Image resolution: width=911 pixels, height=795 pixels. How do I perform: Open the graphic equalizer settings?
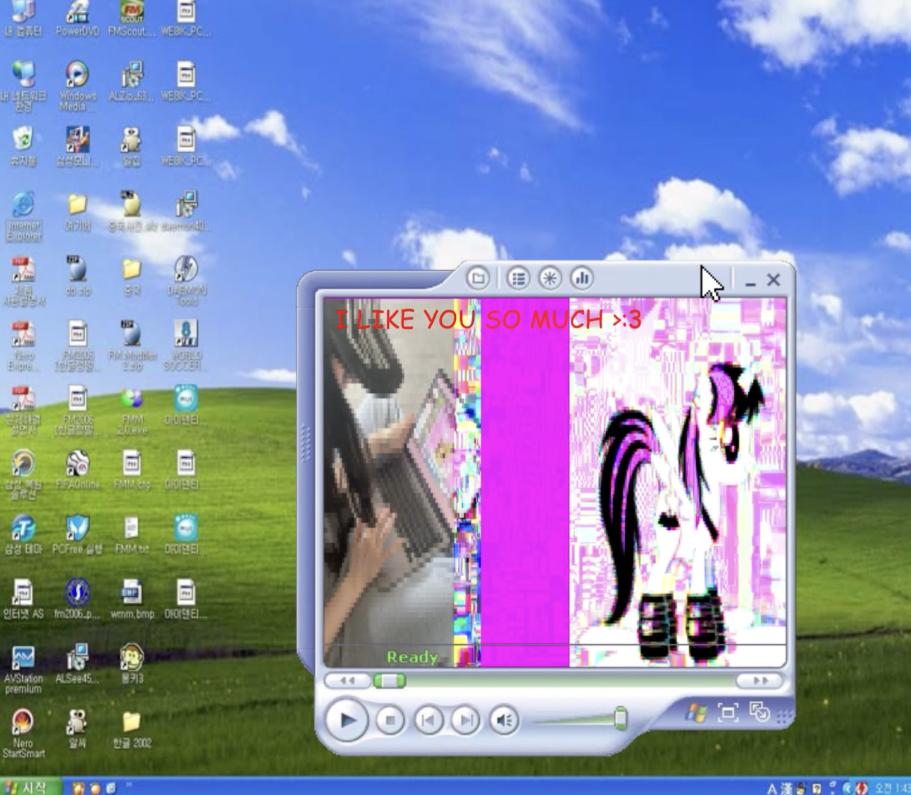tap(582, 278)
